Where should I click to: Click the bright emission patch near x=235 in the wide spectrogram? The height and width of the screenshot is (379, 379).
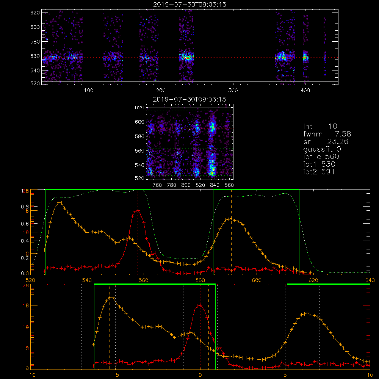point(186,57)
